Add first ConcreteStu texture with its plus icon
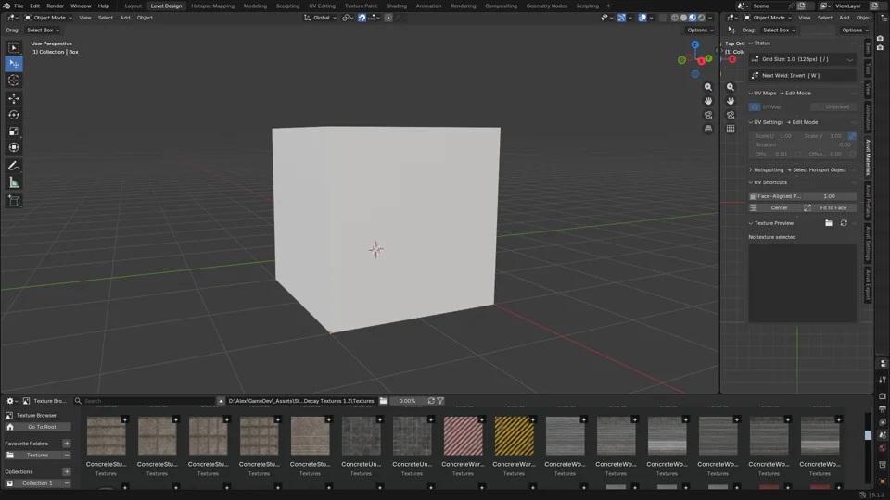Viewport: 890px width, 500px height. click(x=125, y=419)
